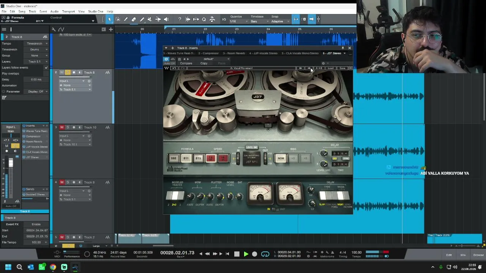Select the Mute tool
This screenshot has width=486, height=273.
click(150, 19)
